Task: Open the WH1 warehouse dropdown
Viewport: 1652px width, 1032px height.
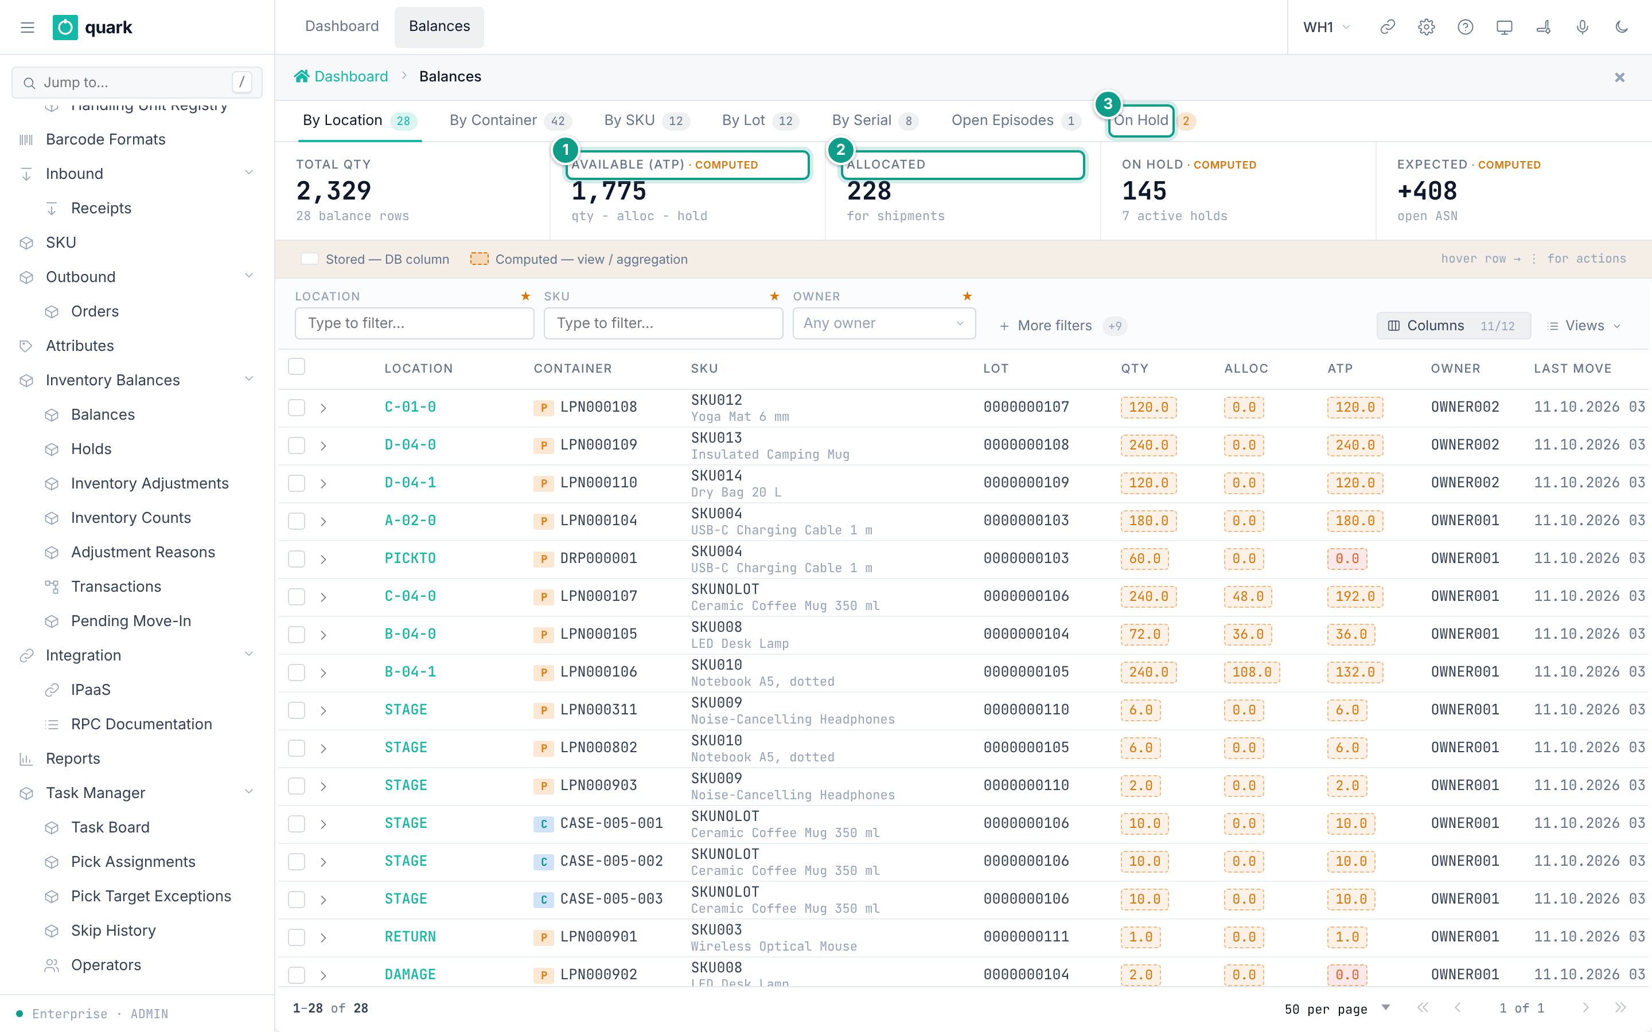Action: coord(1326,28)
